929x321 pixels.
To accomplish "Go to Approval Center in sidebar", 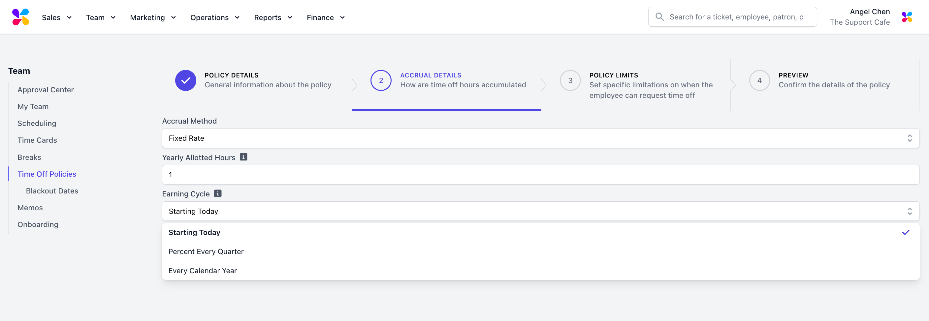I will [x=46, y=90].
